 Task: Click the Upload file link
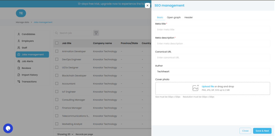[x=208, y=87]
